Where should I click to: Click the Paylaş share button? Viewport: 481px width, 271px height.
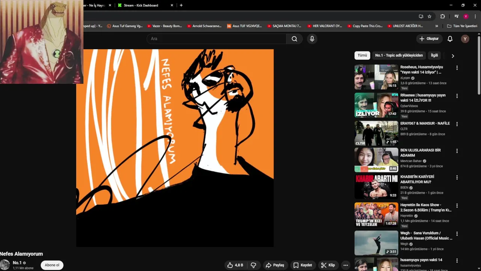275,265
